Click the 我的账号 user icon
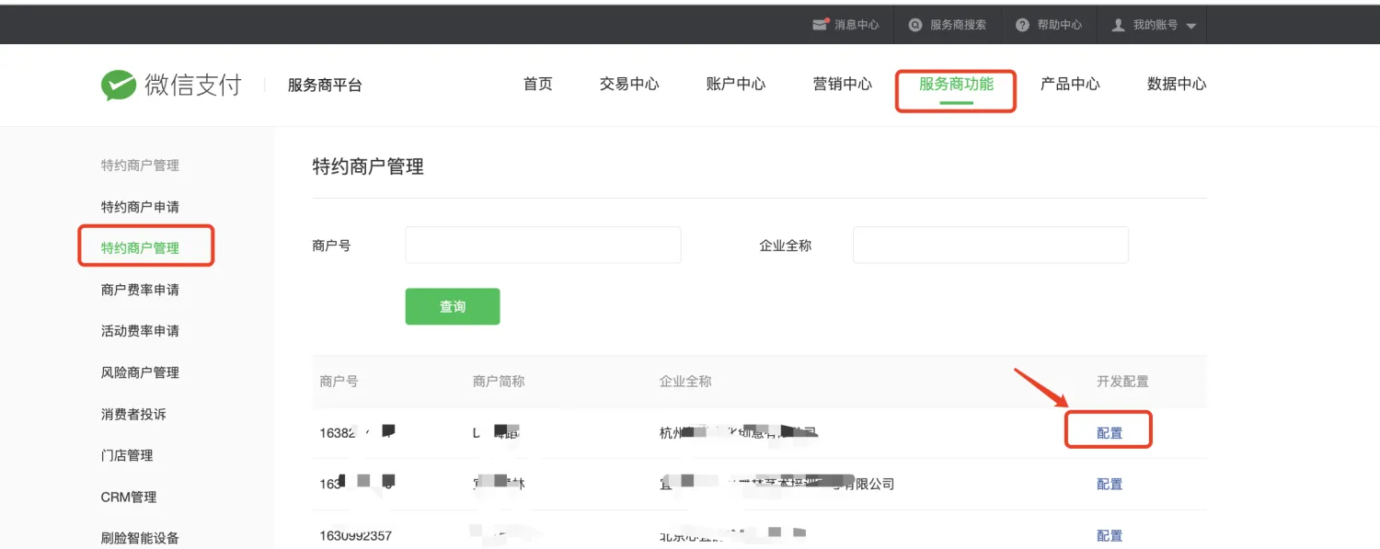The image size is (1380, 549). tap(1118, 25)
